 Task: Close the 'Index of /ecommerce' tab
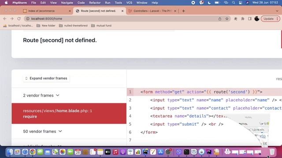(x=70, y=11)
